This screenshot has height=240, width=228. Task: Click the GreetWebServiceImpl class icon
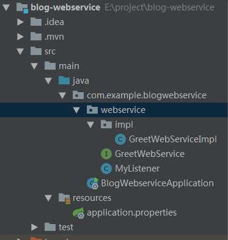(120, 139)
